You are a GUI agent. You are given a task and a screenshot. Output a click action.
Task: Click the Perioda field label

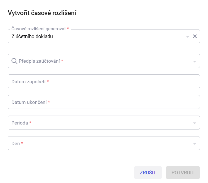20,123
